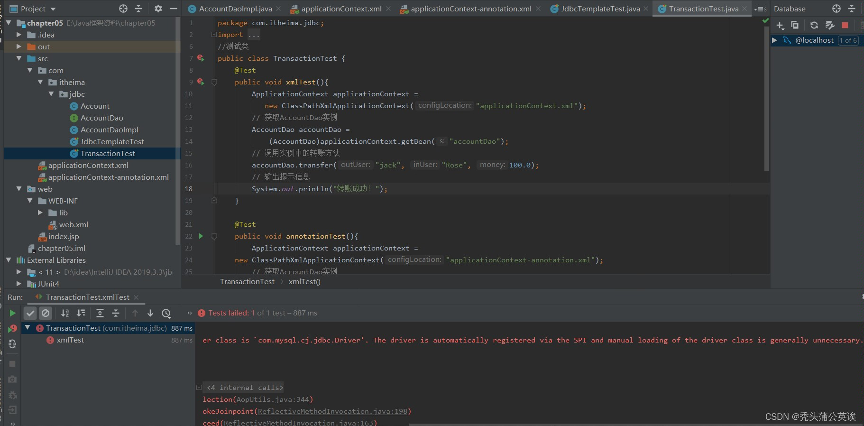Close the JdbcTemplateTest.java tab
Viewport: 864px width, 426px height.
646,9
